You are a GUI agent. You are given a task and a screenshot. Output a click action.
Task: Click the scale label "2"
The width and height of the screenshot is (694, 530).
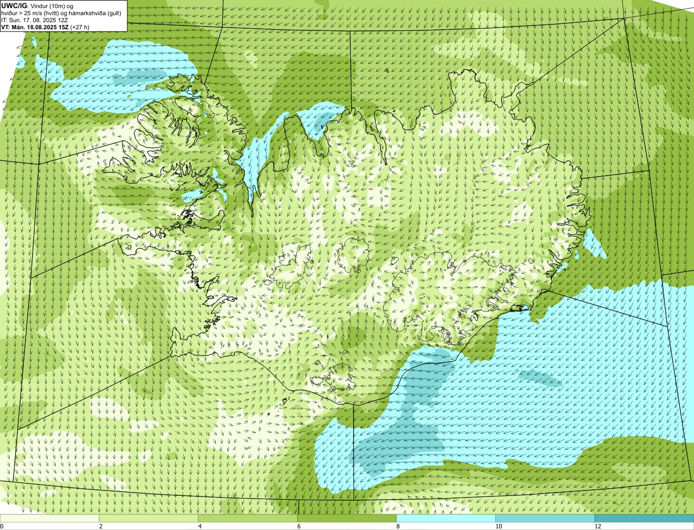point(101,526)
